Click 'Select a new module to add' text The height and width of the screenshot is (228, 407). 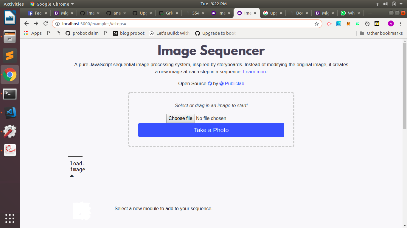tap(164, 209)
